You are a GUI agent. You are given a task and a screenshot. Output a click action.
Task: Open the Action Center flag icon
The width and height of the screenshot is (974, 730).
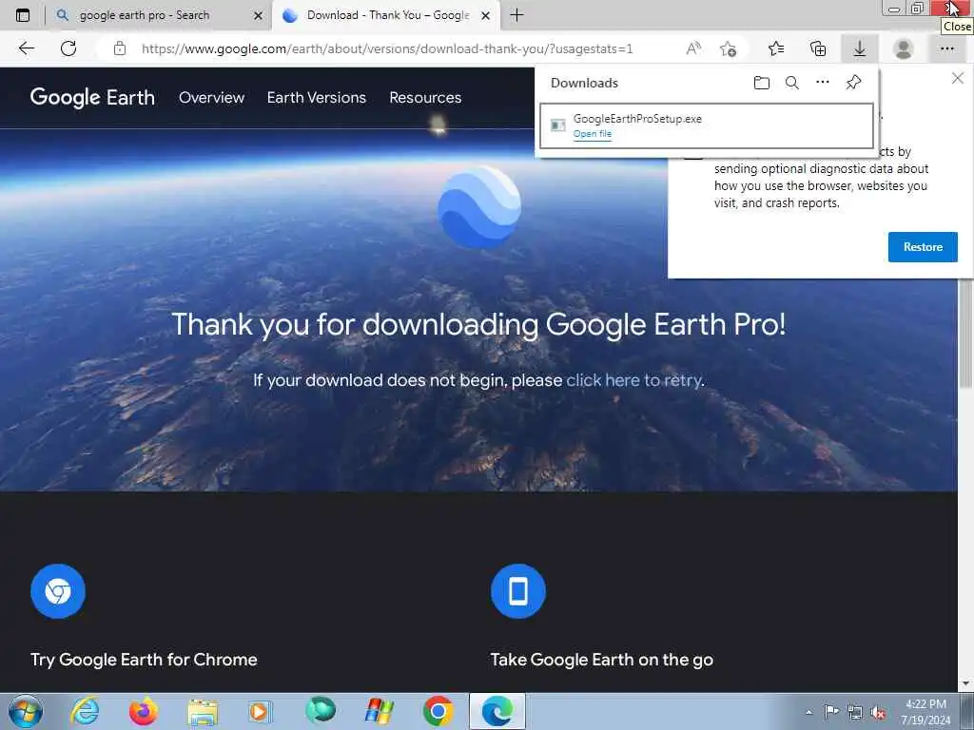tap(831, 711)
